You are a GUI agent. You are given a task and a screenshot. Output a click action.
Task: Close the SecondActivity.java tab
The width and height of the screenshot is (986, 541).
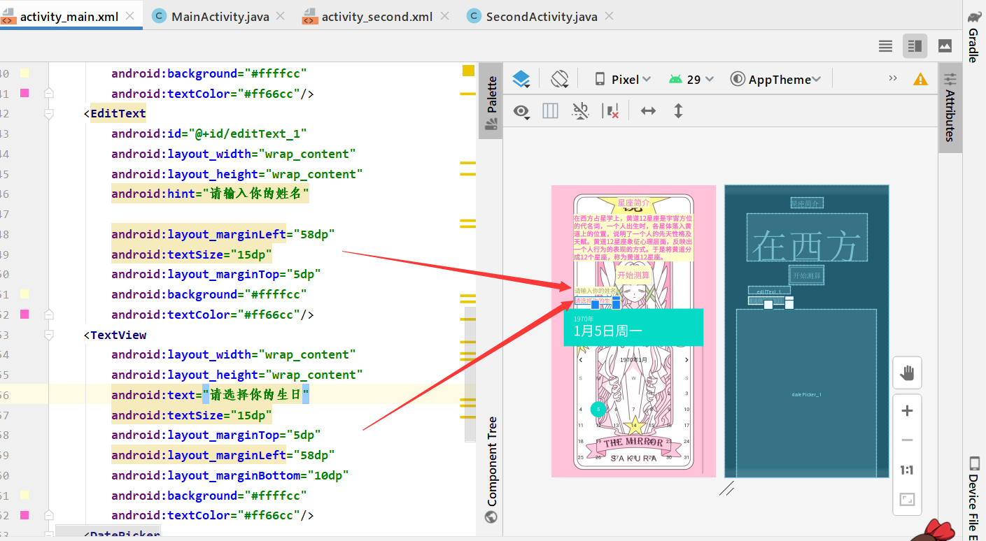click(609, 16)
